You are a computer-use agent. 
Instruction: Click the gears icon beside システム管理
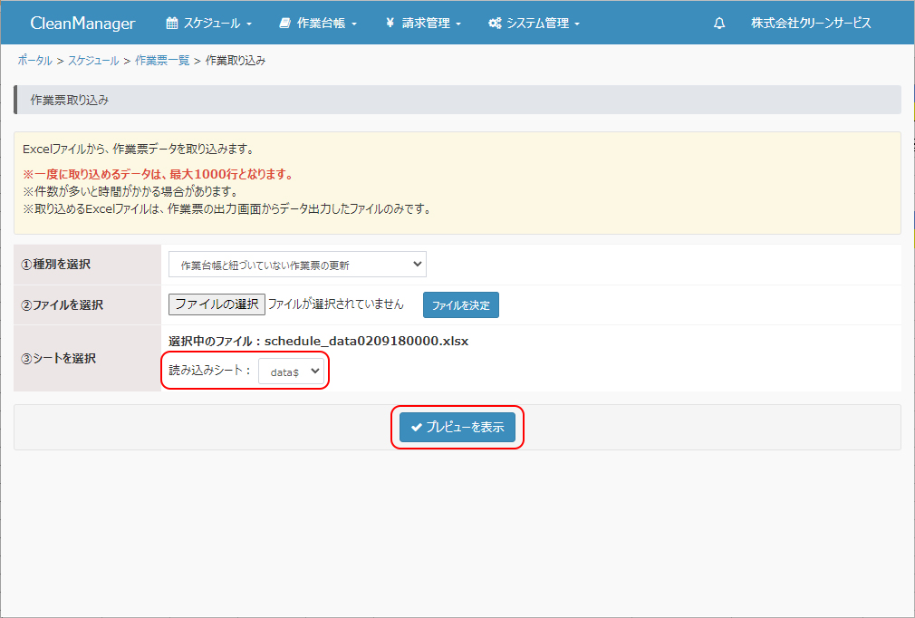(495, 24)
